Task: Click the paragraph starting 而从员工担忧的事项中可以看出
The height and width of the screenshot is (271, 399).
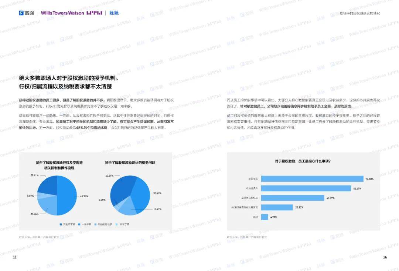Action: point(303,103)
